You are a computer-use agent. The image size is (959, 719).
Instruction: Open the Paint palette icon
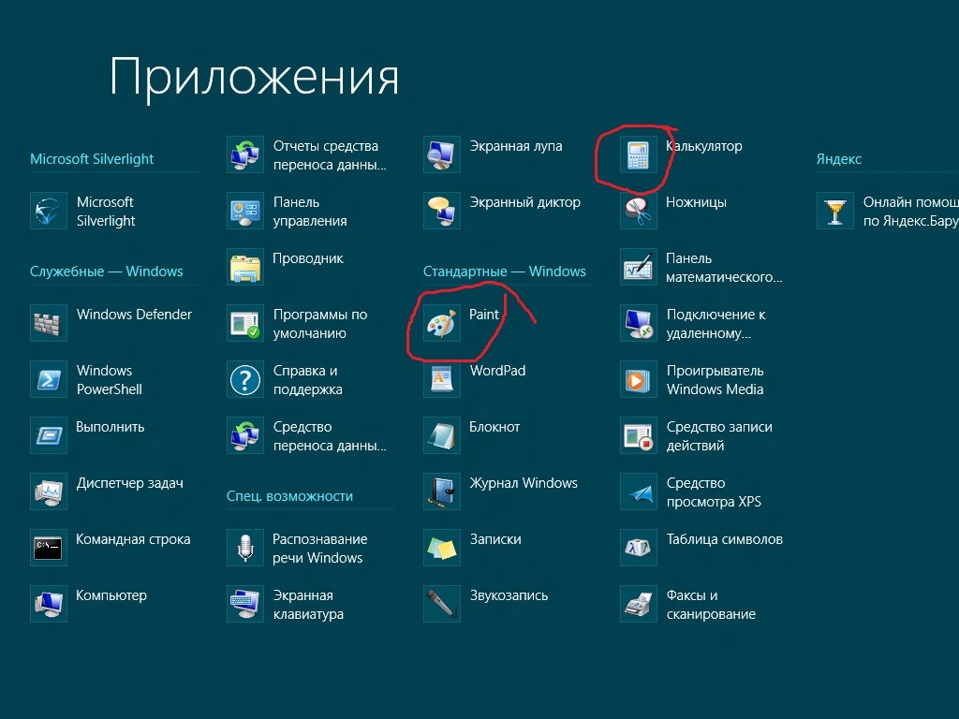[x=442, y=323]
